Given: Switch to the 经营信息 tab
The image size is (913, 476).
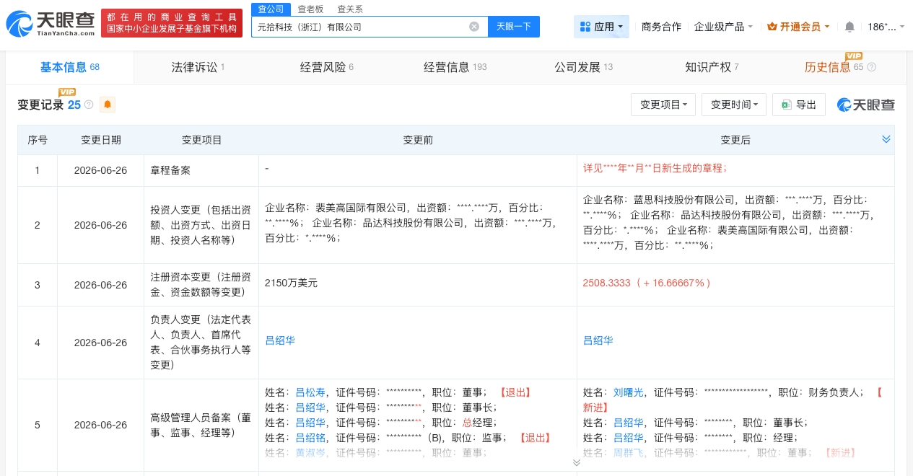Looking at the screenshot, I should (455, 67).
